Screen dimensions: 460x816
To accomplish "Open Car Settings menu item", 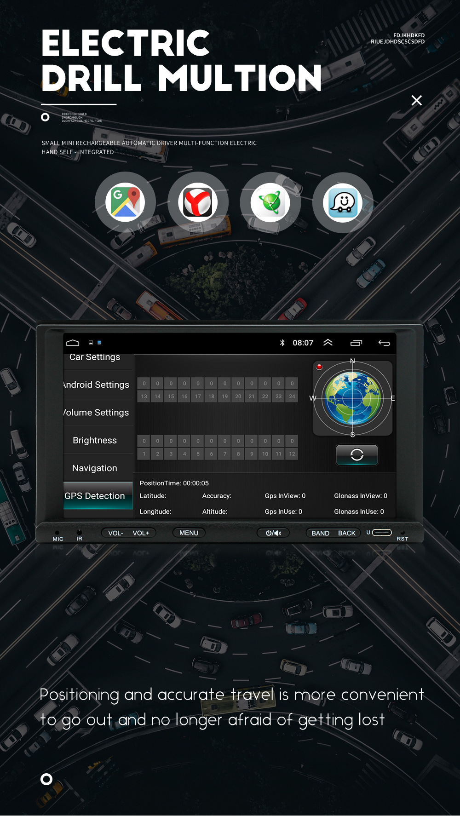I will coord(95,357).
